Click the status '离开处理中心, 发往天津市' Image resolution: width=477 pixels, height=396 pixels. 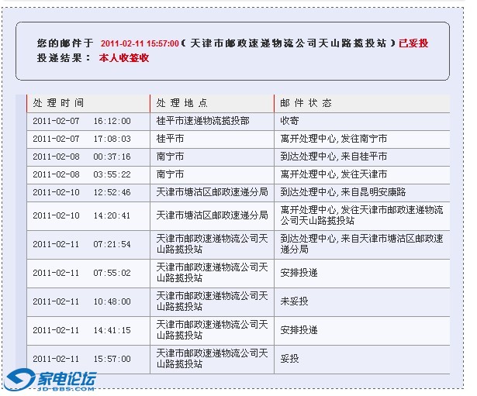click(334, 174)
